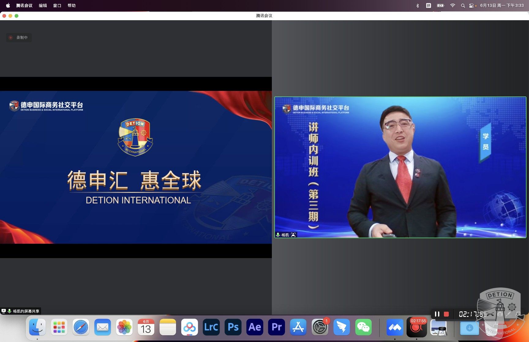
Task: Open Finder from the Dock
Action: tap(37, 327)
